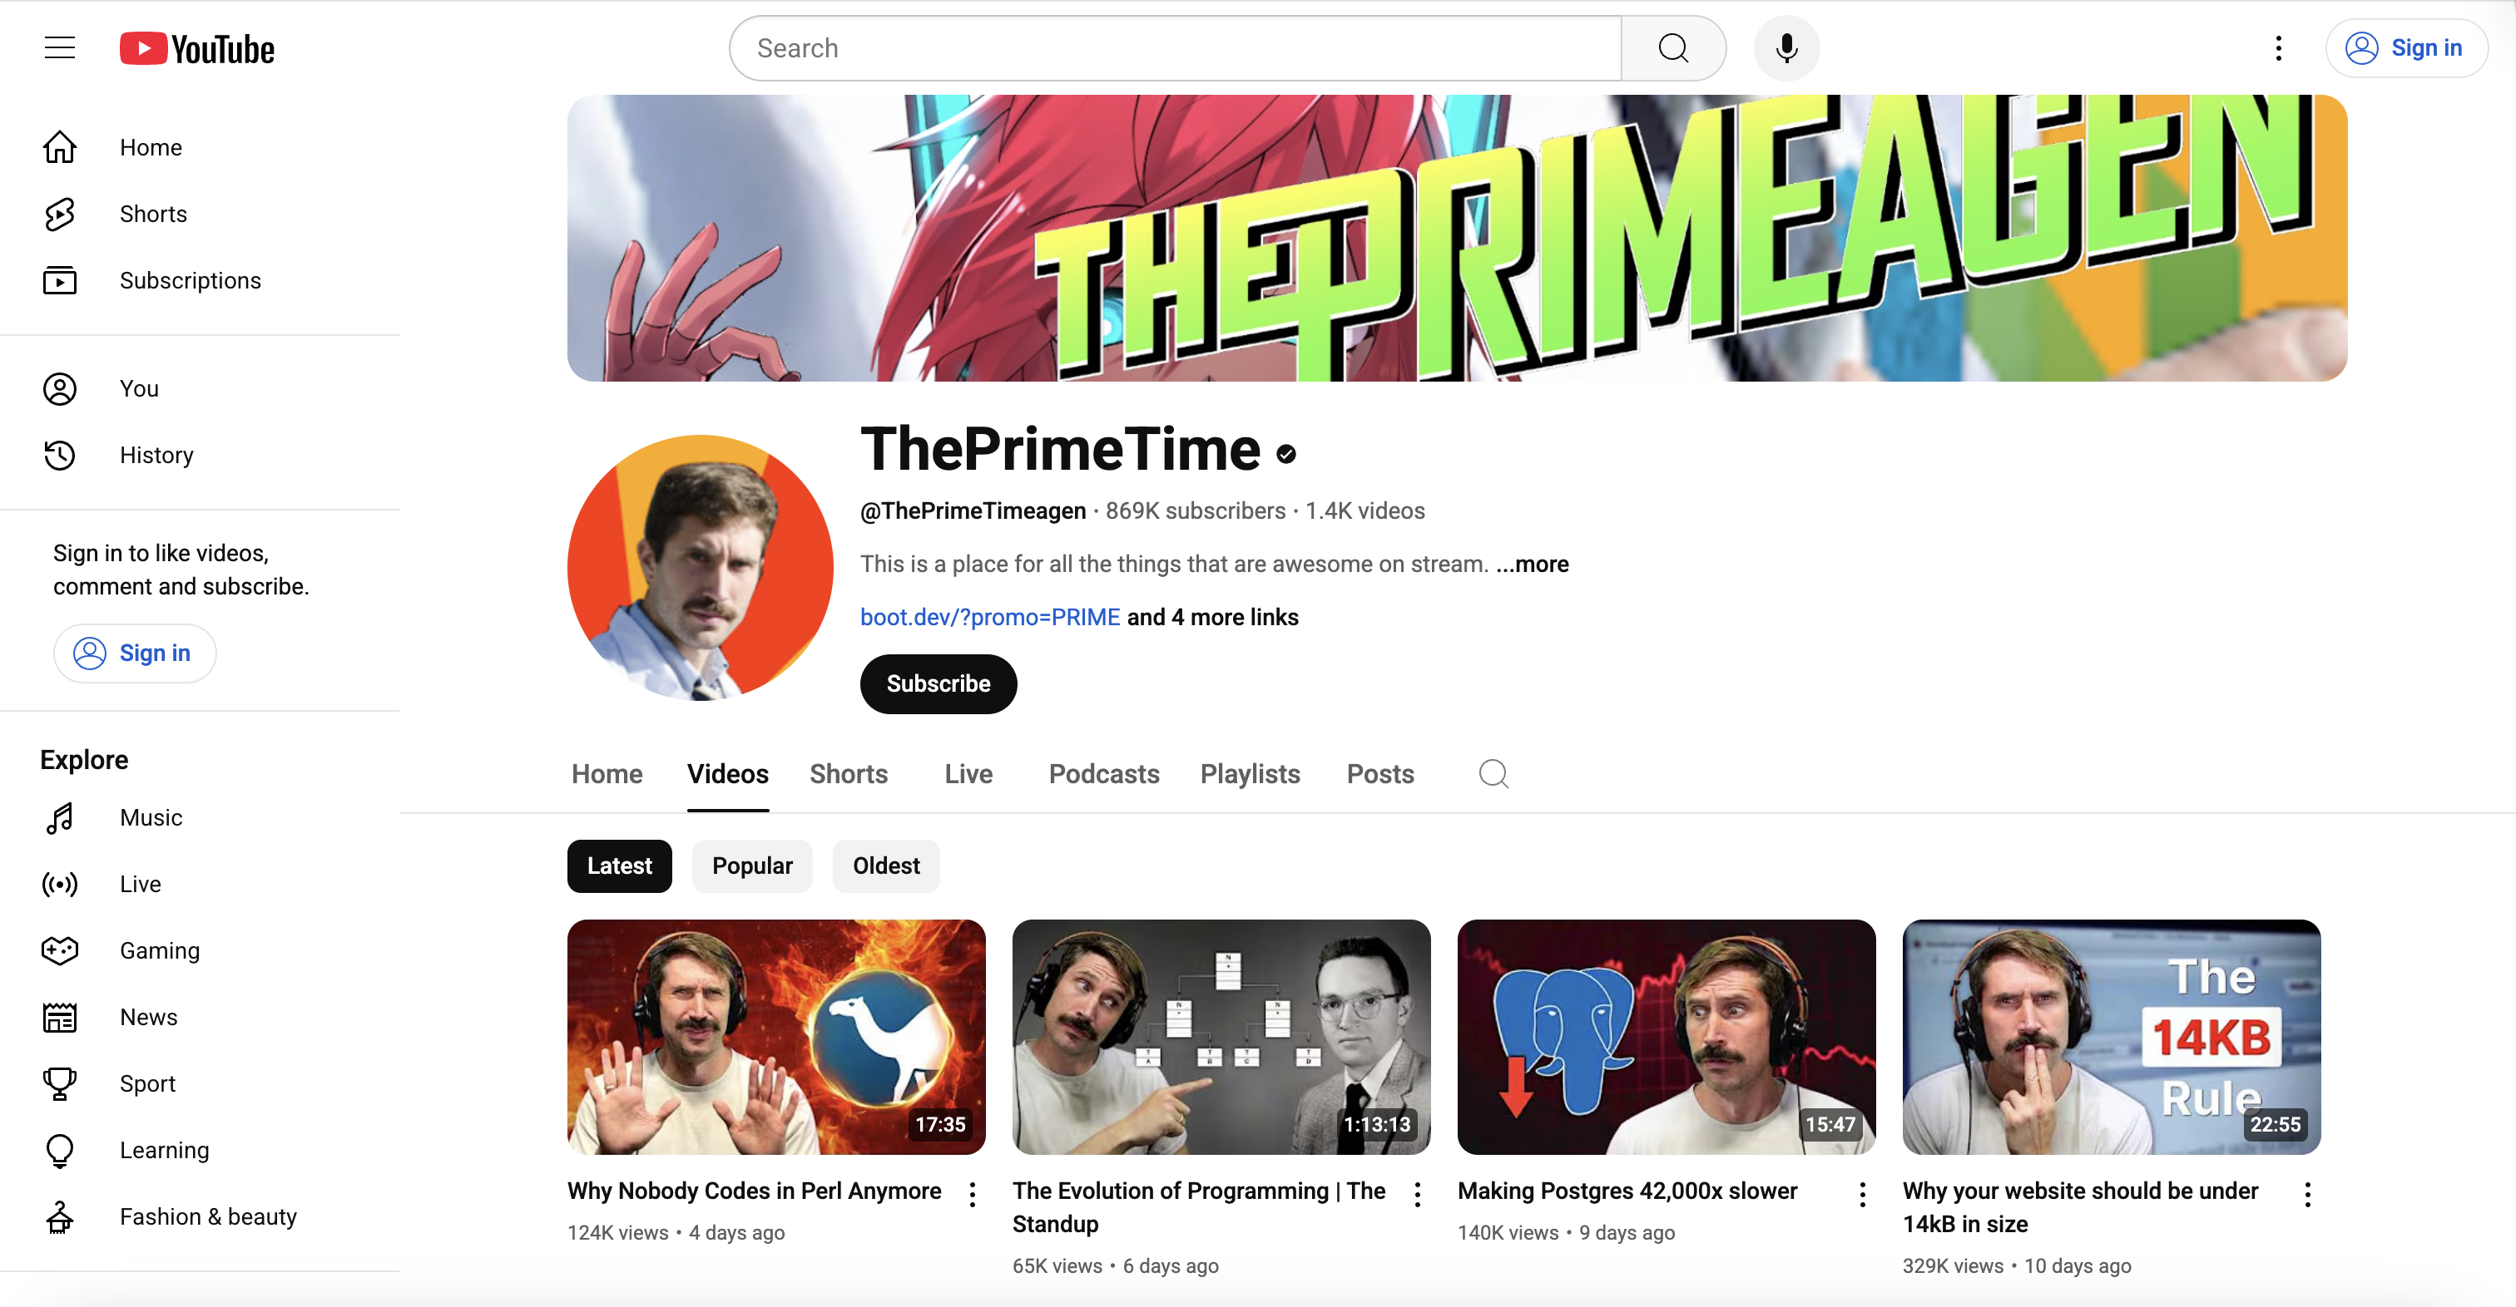Switch to the Playlists tab

click(x=1249, y=774)
